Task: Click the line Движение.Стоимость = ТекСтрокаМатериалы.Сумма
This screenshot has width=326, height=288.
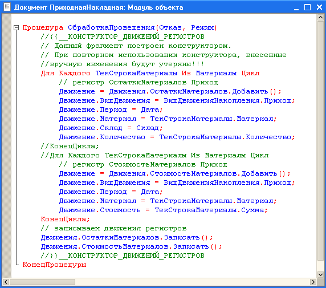Action: pos(163,210)
